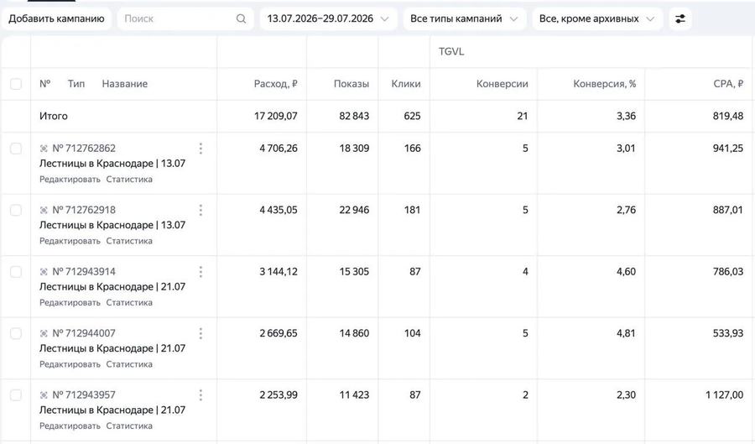755x444 pixels.
Task: Expand the Все, кроме архивных filter
Action: pos(597,18)
